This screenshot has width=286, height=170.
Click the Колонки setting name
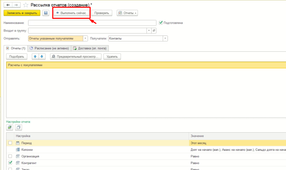(x=27, y=150)
